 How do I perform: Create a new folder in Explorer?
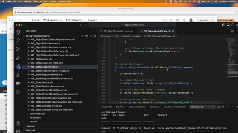[86, 36]
